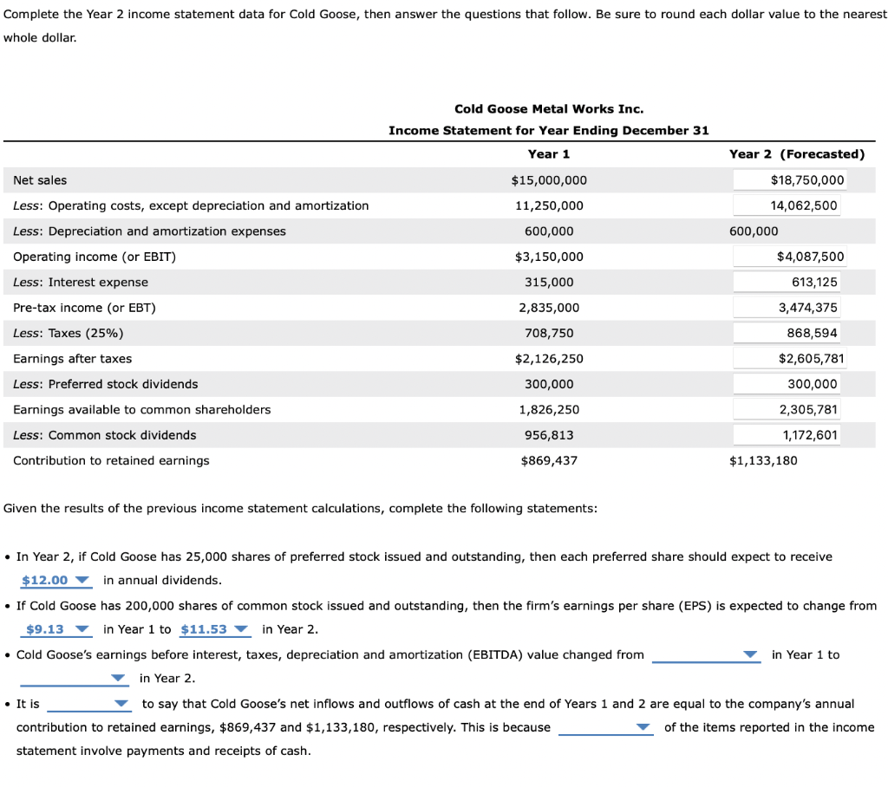Click the earnings available to common shareholders input

[790, 409]
